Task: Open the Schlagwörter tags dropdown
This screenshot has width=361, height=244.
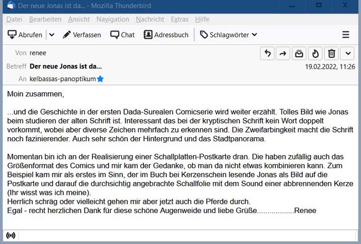Action: [x=228, y=35]
